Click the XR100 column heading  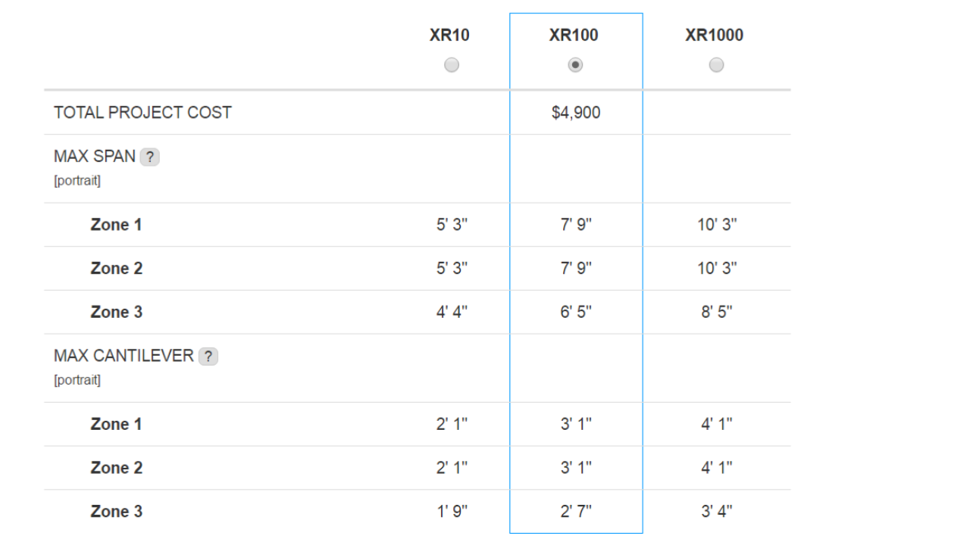(x=574, y=35)
